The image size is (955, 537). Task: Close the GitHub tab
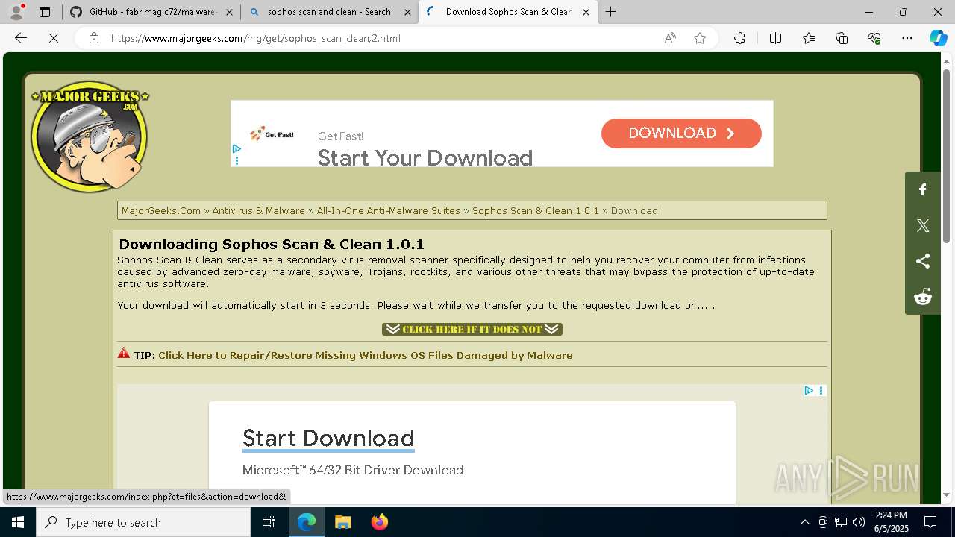[228, 12]
